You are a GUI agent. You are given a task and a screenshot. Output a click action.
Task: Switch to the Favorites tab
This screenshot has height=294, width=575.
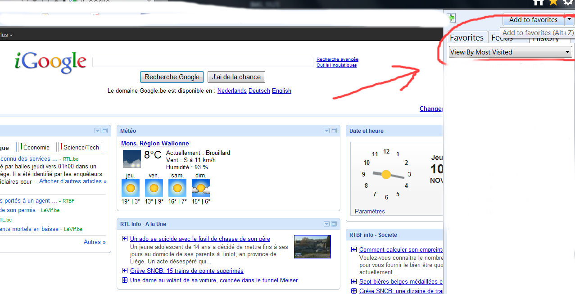[466, 38]
